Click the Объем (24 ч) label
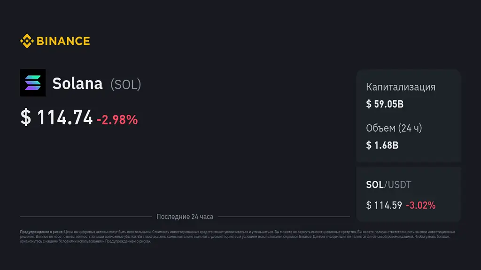 394,128
